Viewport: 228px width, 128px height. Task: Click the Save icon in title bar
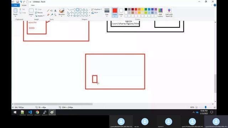(x=17, y=2)
